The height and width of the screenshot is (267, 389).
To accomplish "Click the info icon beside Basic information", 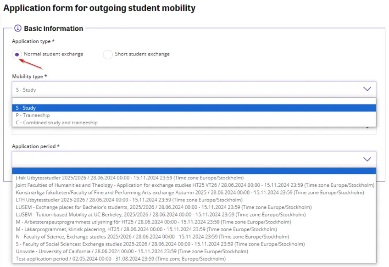I will (17, 28).
